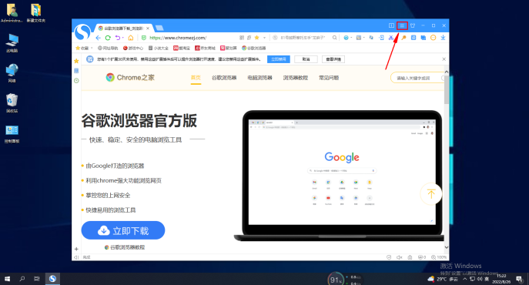
Task: Select the 浏览器教程 navigation item
Action: tap(296, 78)
